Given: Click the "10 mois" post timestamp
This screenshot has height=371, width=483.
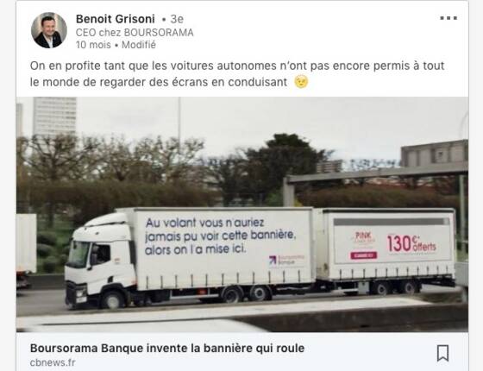Looking at the screenshot, I should point(93,45).
